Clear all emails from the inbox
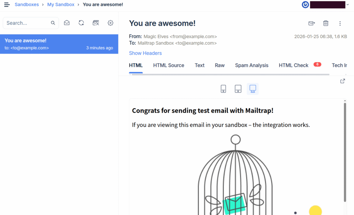Screen dimensions: 354x215 96,23
